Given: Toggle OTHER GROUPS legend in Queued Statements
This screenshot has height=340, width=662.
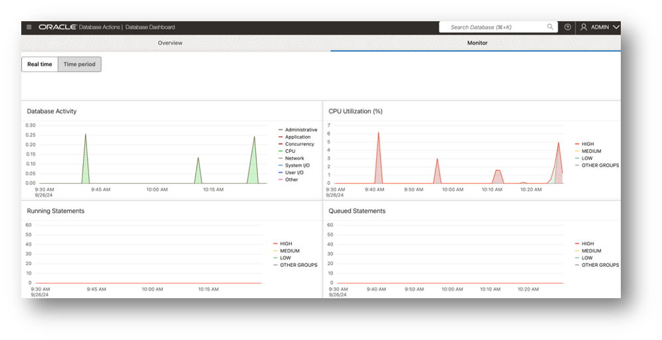Looking at the screenshot, I should tap(597, 265).
